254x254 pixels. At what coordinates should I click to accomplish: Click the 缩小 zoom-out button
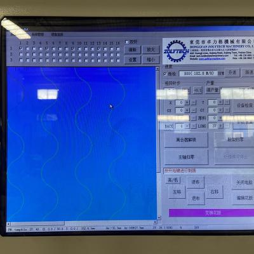(150, 60)
